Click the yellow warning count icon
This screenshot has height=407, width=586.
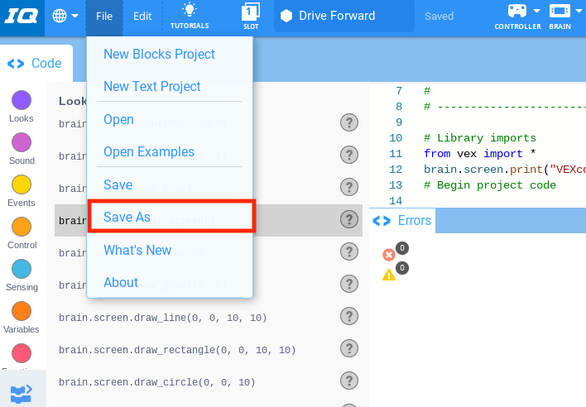point(389,274)
